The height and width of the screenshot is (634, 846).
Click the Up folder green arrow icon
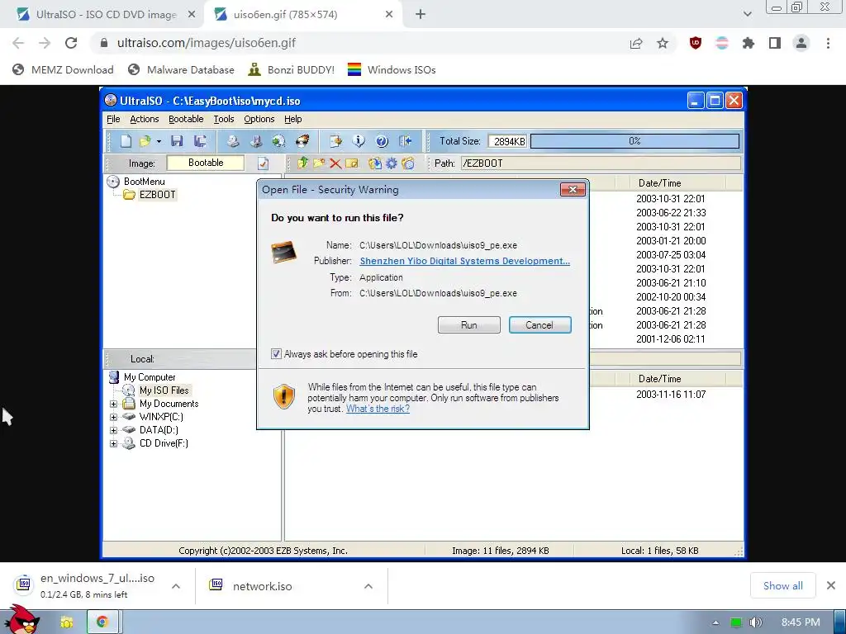[302, 163]
